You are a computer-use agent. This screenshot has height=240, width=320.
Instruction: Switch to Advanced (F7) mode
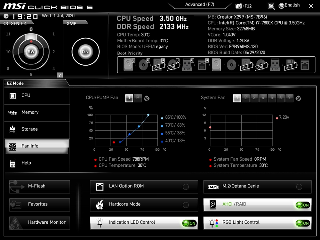tap(200, 4)
